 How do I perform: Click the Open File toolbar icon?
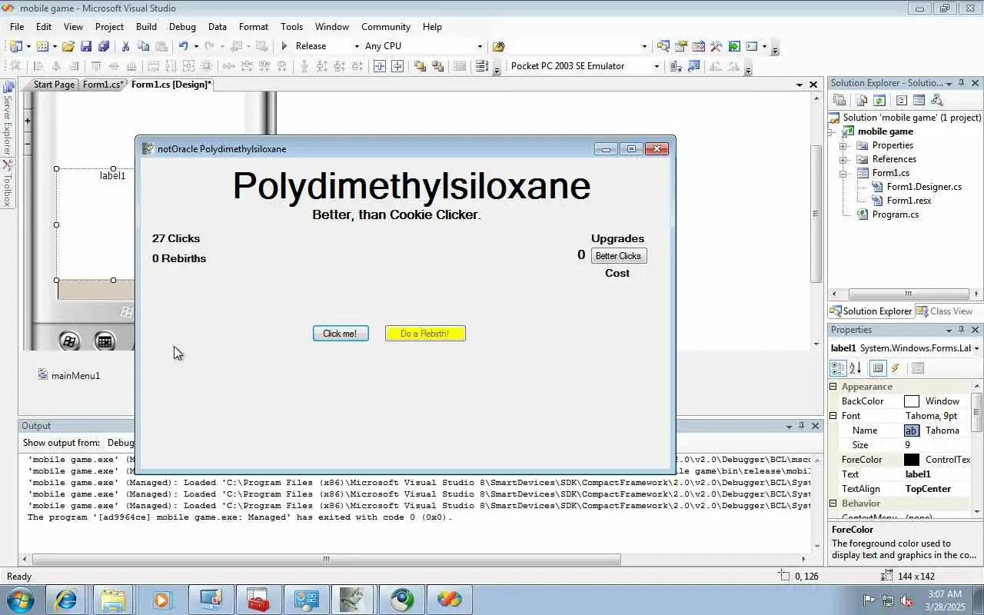pos(68,46)
